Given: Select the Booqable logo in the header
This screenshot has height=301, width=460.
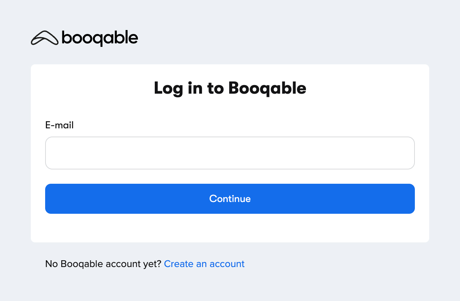Looking at the screenshot, I should pos(84,38).
